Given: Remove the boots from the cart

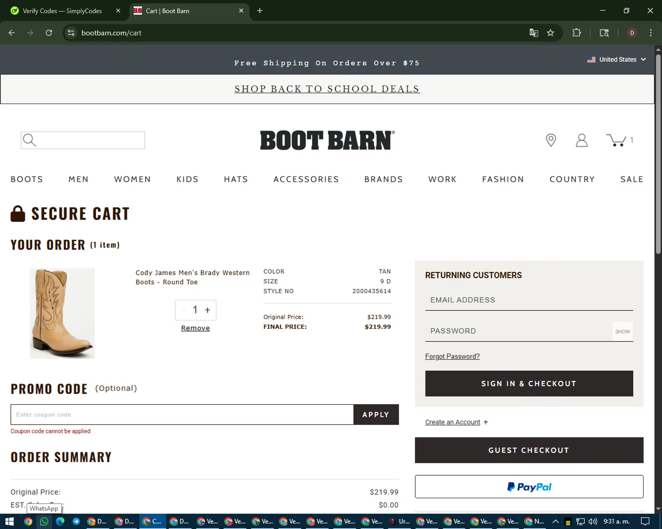Looking at the screenshot, I should coord(196,328).
